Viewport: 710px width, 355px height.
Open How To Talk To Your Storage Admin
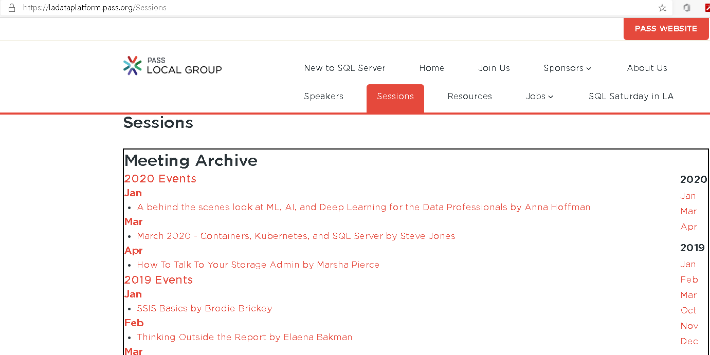tap(258, 265)
